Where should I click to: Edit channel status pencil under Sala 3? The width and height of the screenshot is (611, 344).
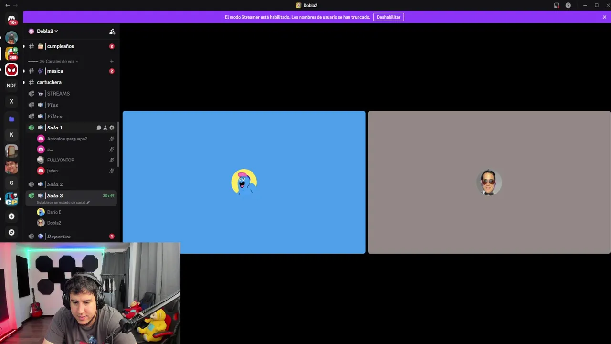point(88,203)
